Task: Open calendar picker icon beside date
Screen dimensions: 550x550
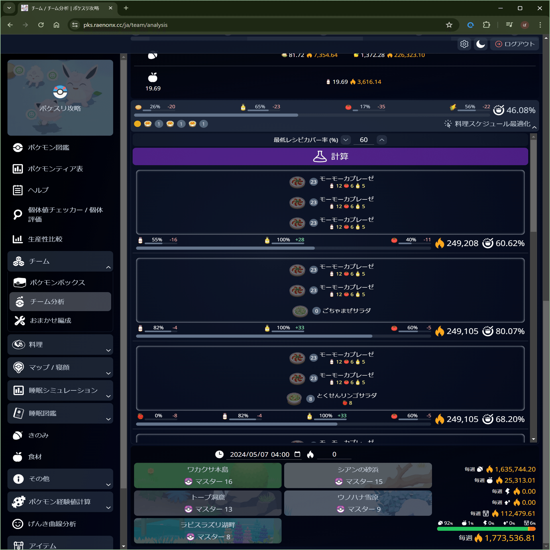Action: pos(297,454)
